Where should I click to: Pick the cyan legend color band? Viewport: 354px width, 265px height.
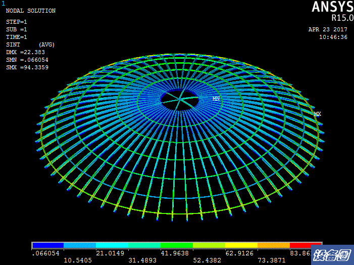112,245
